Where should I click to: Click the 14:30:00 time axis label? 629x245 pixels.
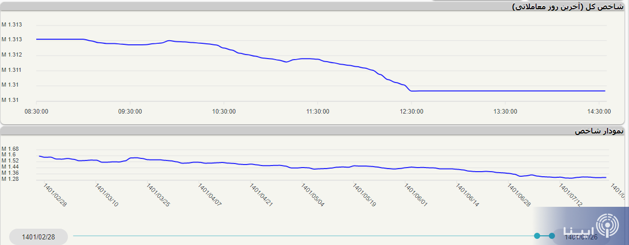pos(599,112)
